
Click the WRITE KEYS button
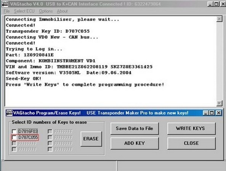(x=191, y=128)
